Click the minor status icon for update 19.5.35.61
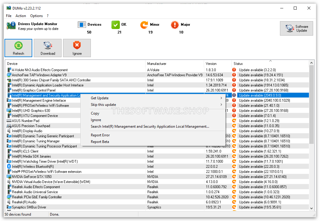 pyautogui.click(x=234, y=207)
